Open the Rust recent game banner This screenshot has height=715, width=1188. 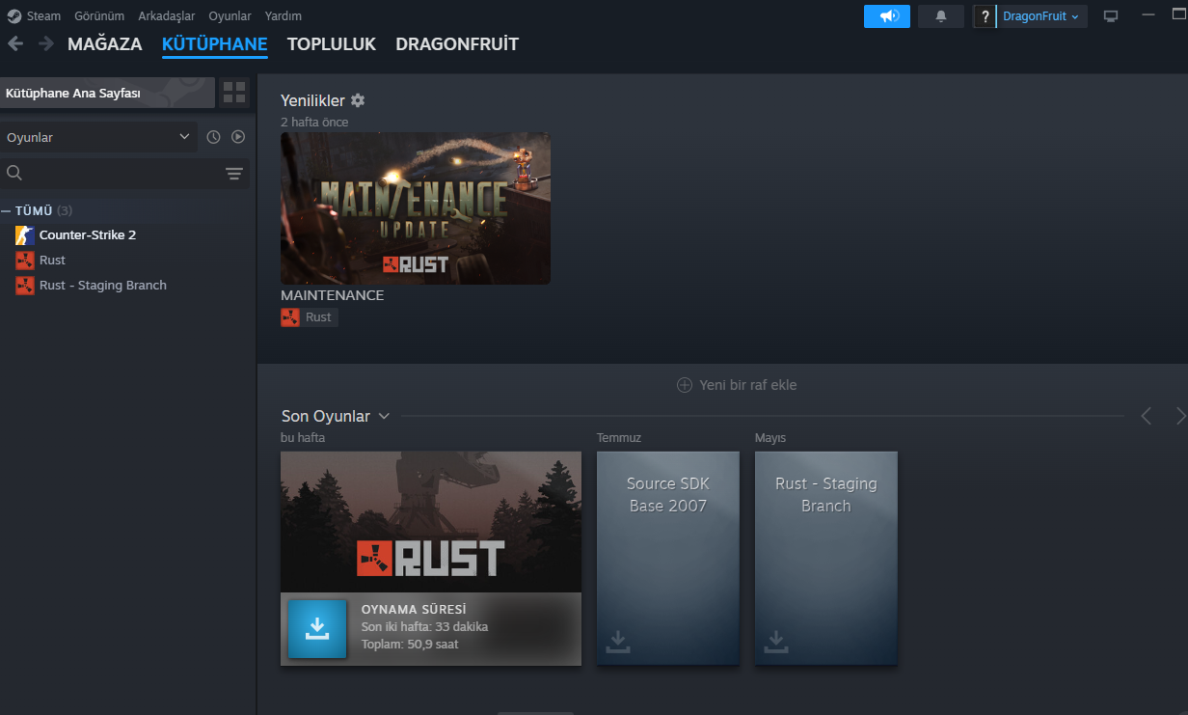click(431, 522)
